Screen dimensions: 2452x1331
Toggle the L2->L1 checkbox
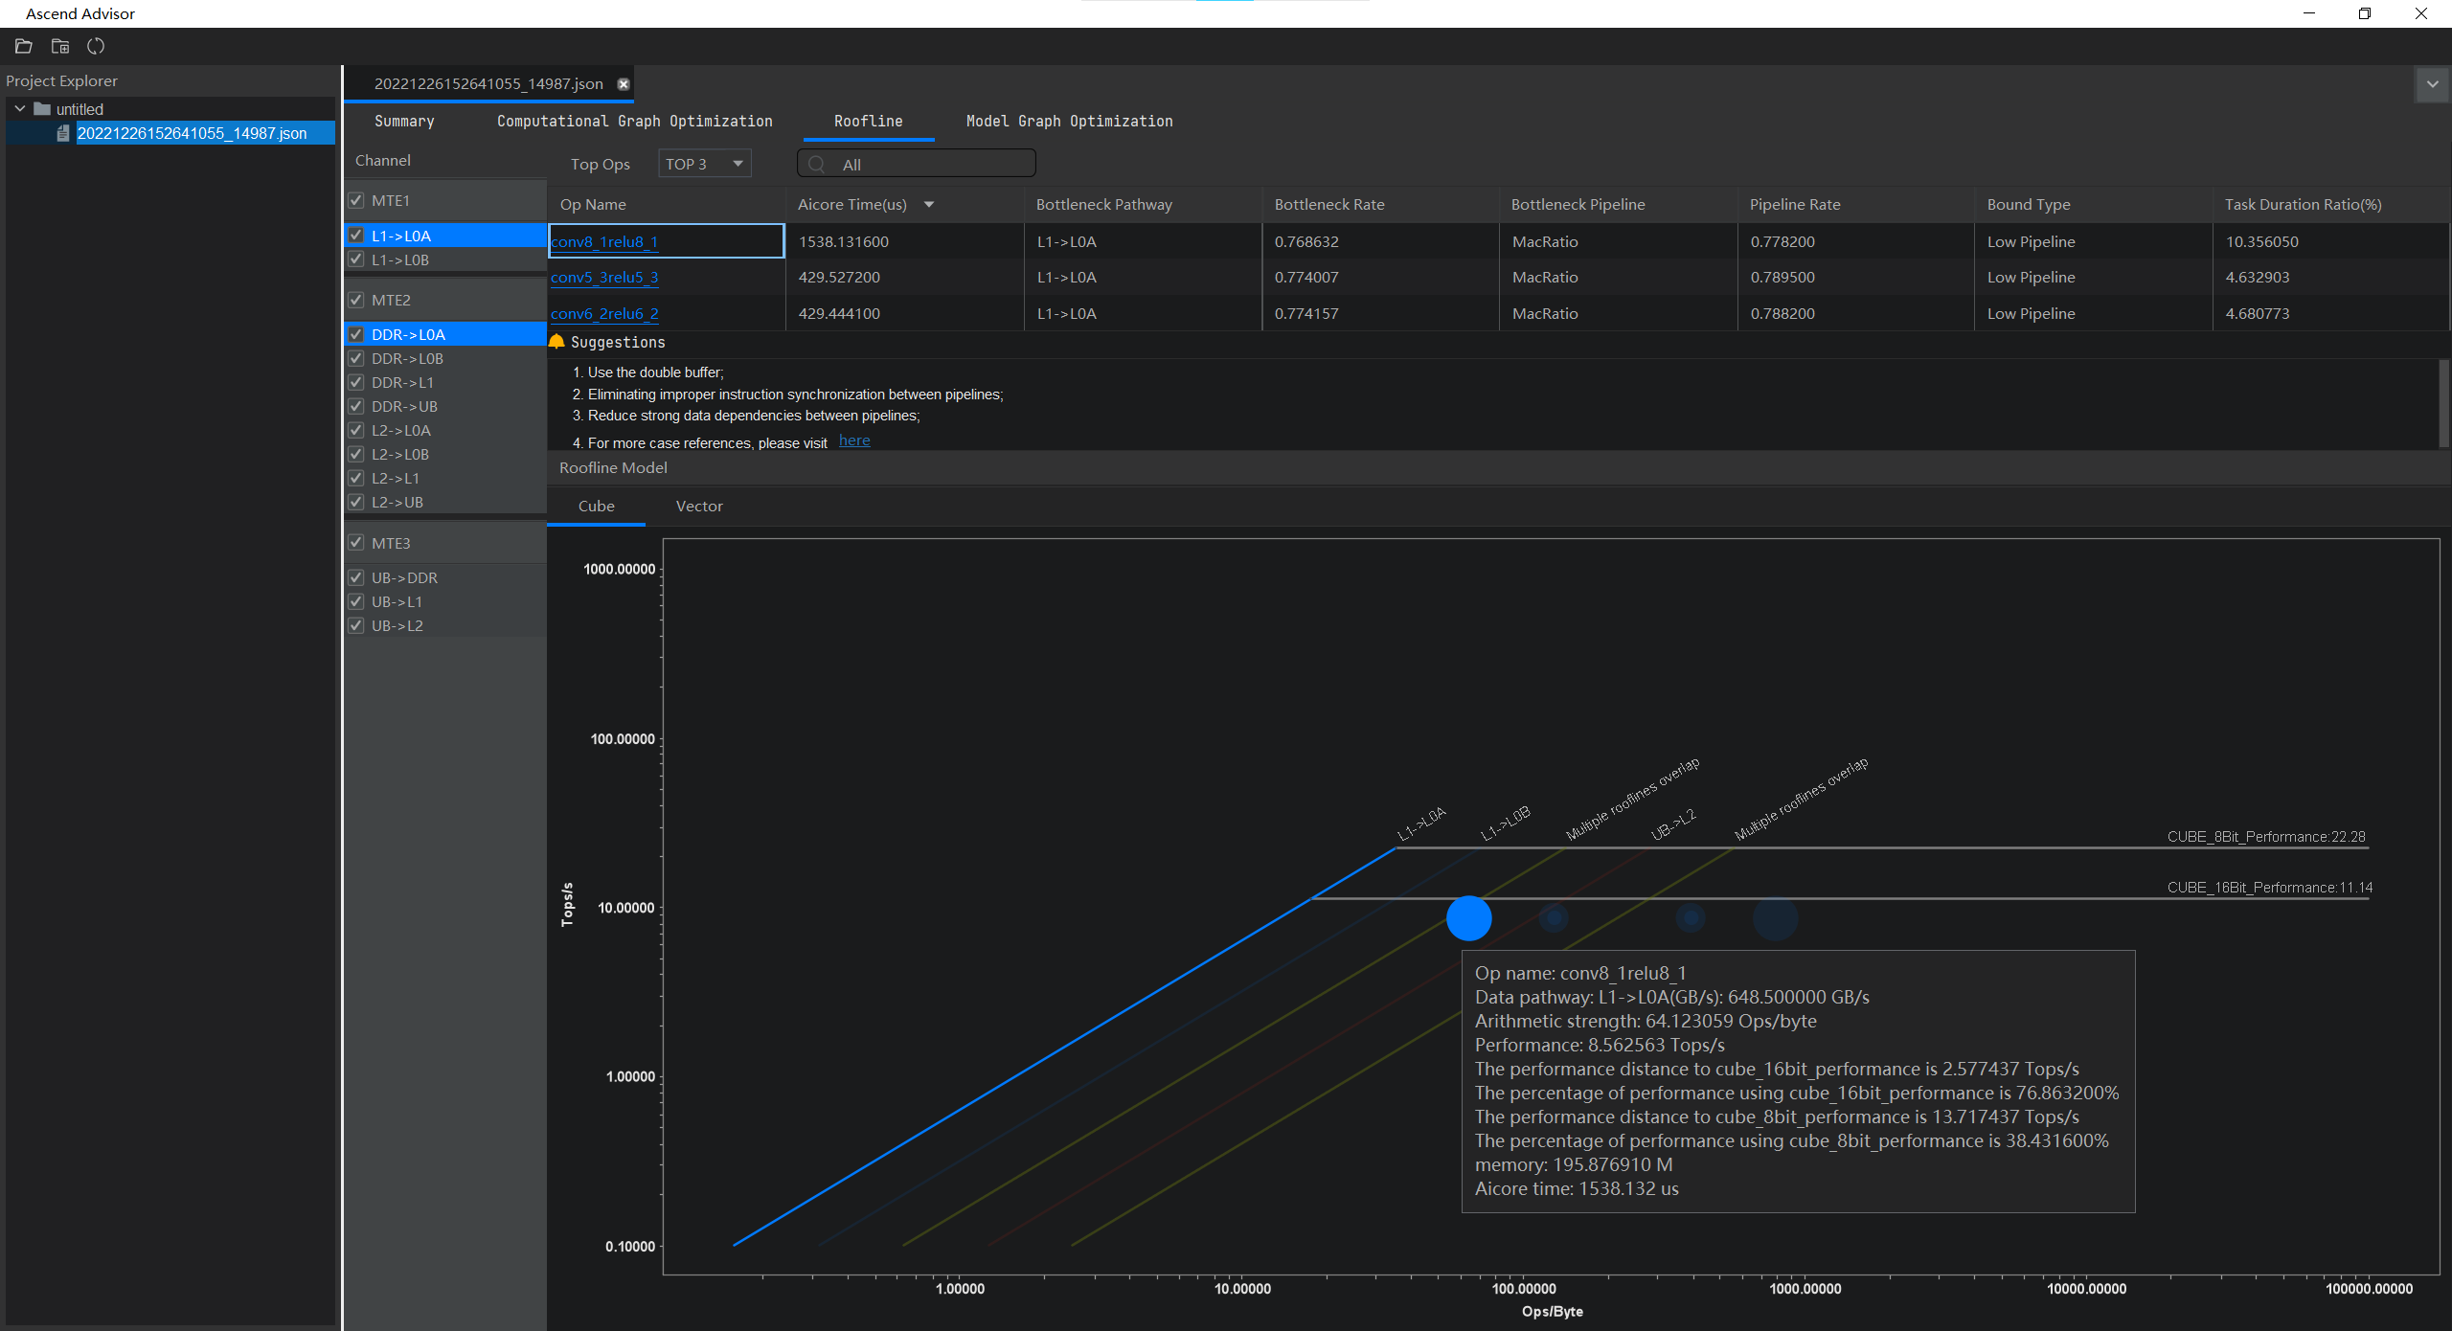click(x=356, y=478)
